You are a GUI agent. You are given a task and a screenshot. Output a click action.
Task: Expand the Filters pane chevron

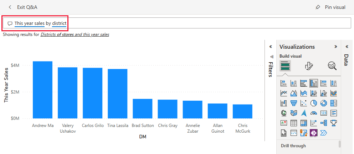point(271,47)
